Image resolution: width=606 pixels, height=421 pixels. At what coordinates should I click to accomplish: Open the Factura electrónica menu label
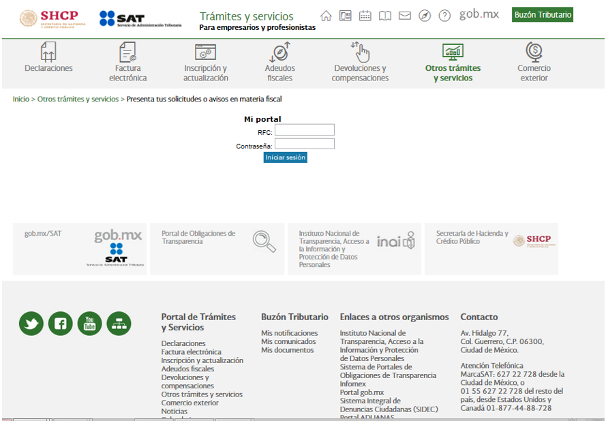point(128,73)
